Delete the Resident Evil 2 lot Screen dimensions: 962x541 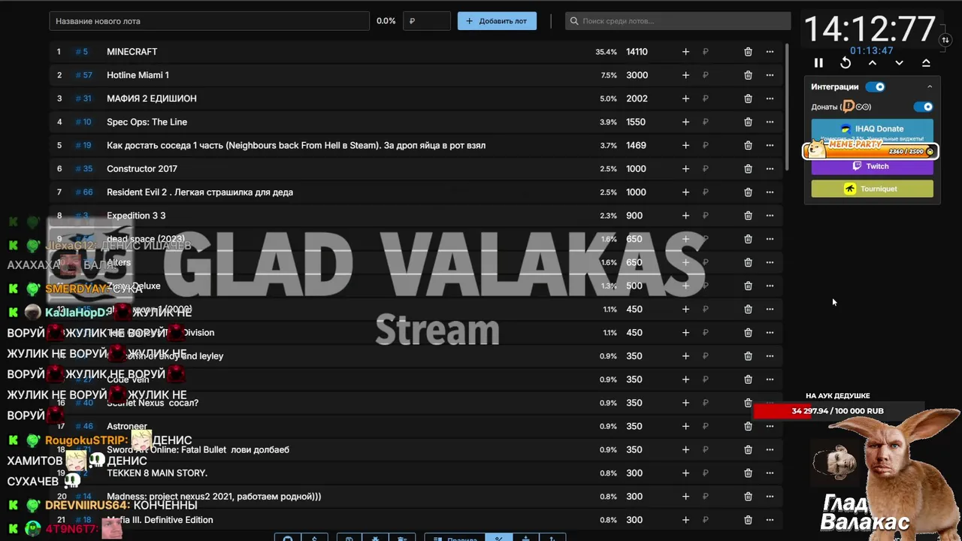[748, 192]
